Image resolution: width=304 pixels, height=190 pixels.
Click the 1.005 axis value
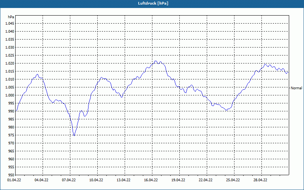pos(10,87)
